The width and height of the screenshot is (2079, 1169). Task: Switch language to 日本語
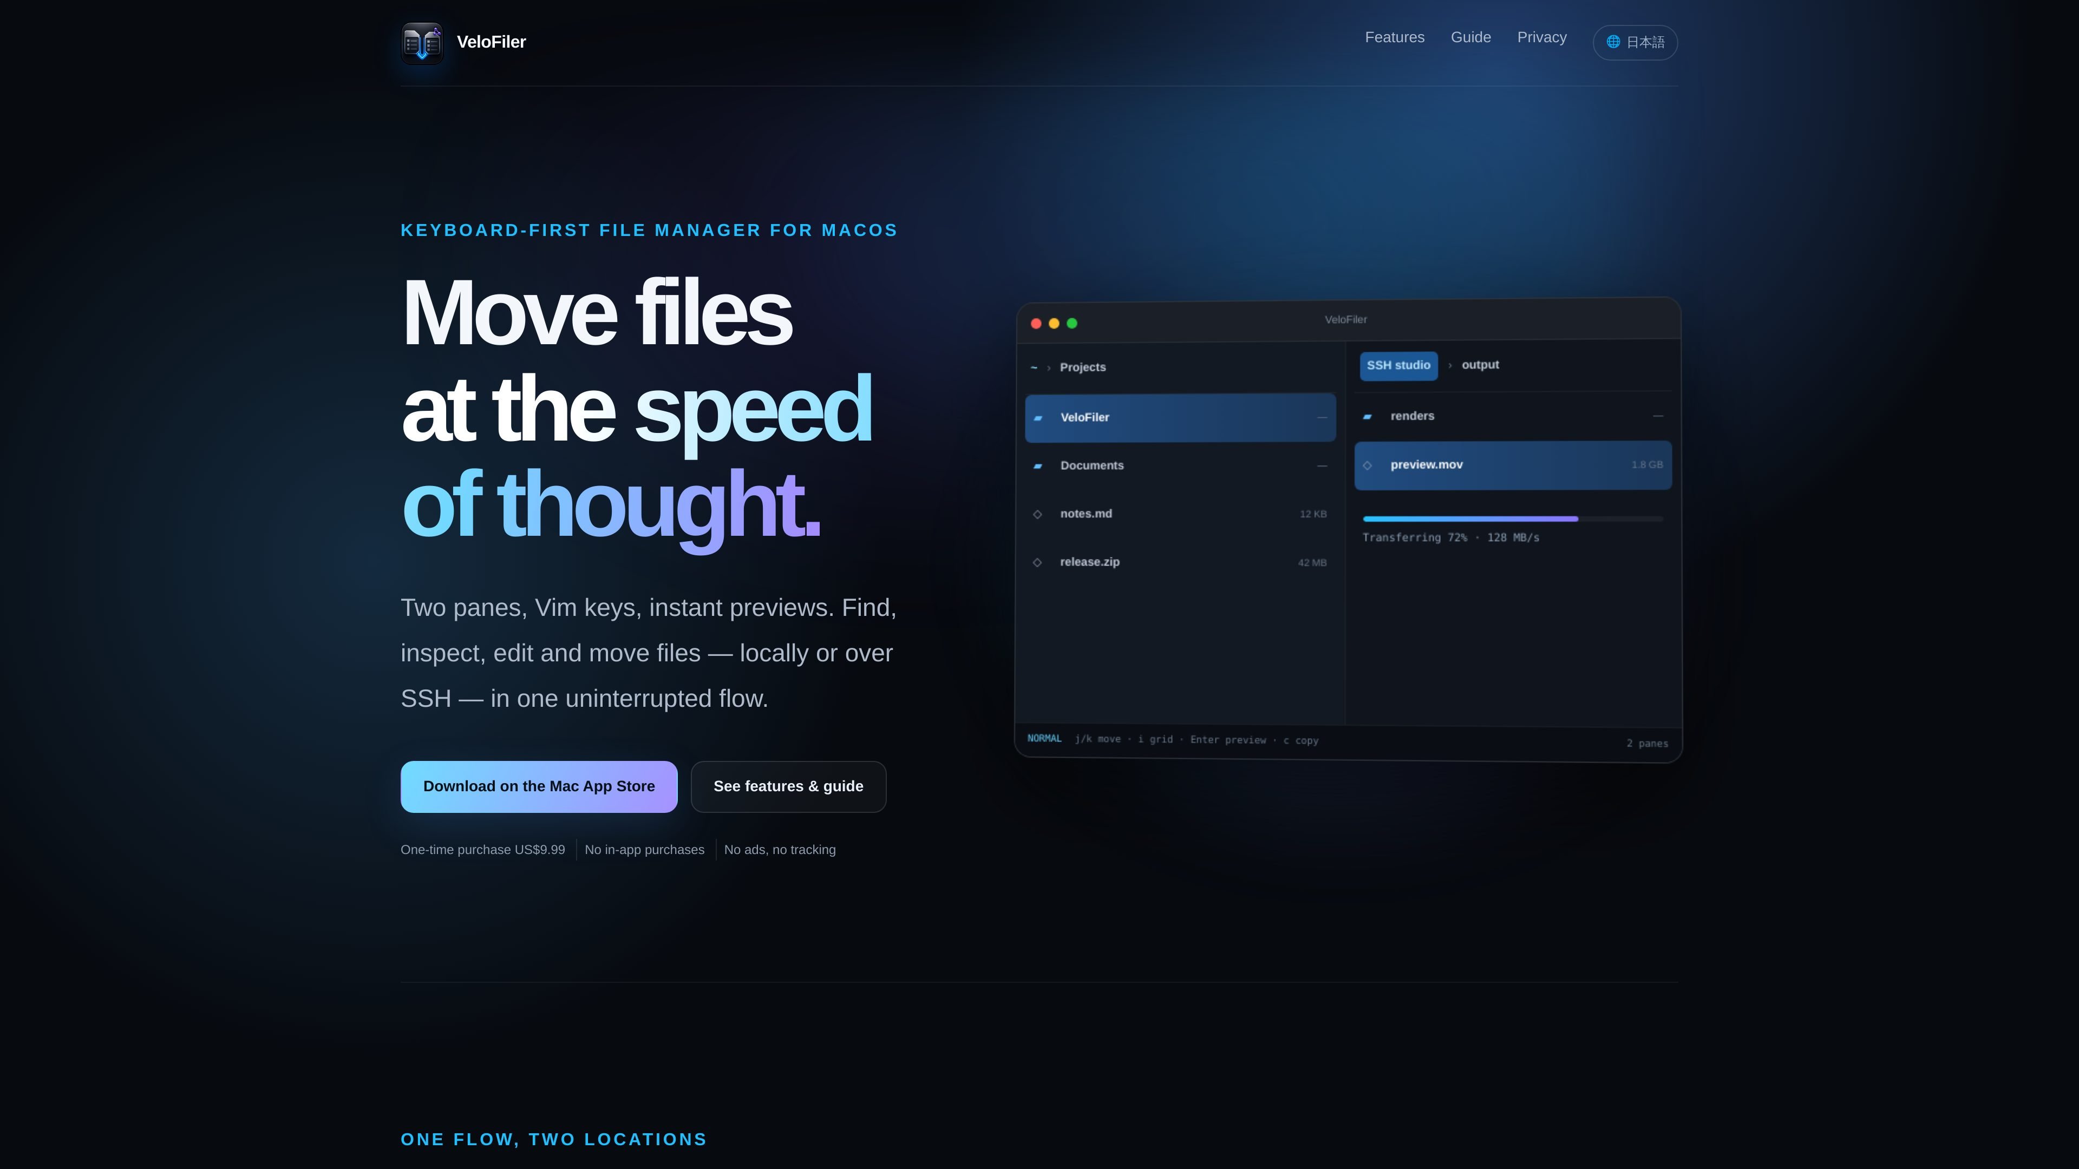tap(1635, 42)
